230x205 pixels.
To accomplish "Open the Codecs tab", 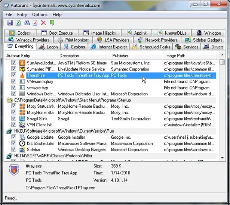I will coord(20,33).
